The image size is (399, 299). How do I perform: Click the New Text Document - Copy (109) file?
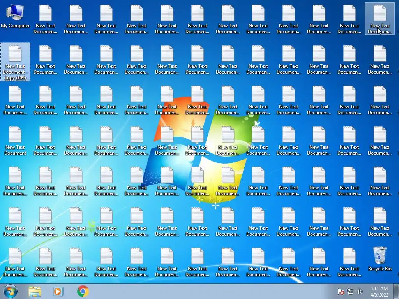(15, 62)
